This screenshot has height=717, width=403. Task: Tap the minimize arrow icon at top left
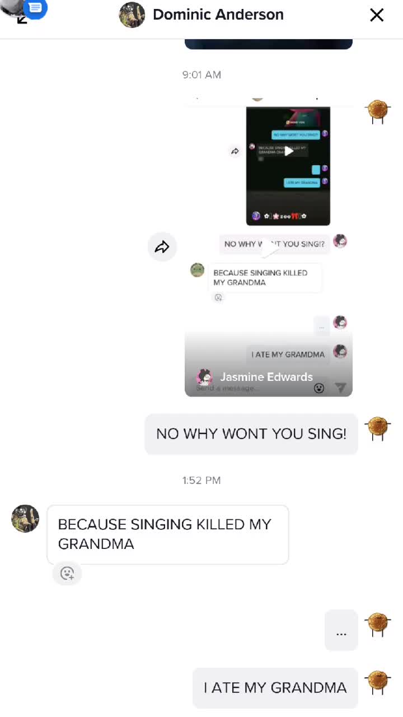click(x=22, y=20)
